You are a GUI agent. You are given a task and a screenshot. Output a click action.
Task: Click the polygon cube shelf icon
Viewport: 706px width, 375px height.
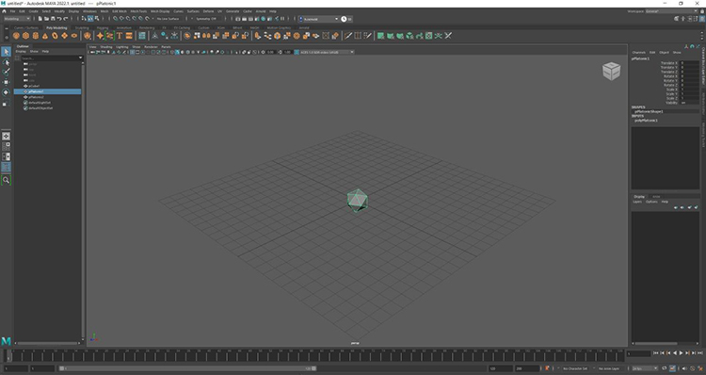click(x=25, y=36)
